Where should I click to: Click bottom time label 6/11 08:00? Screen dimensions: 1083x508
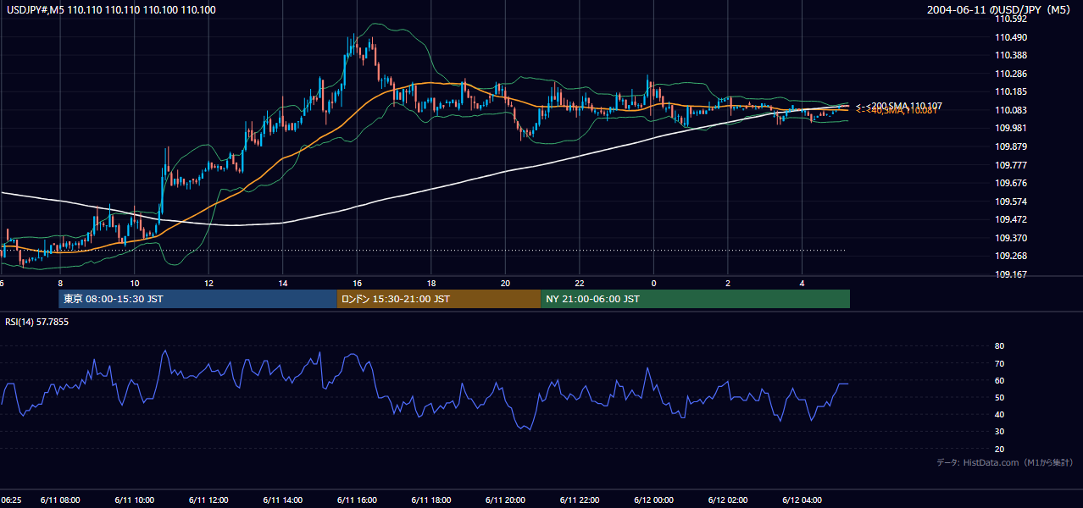[60, 500]
